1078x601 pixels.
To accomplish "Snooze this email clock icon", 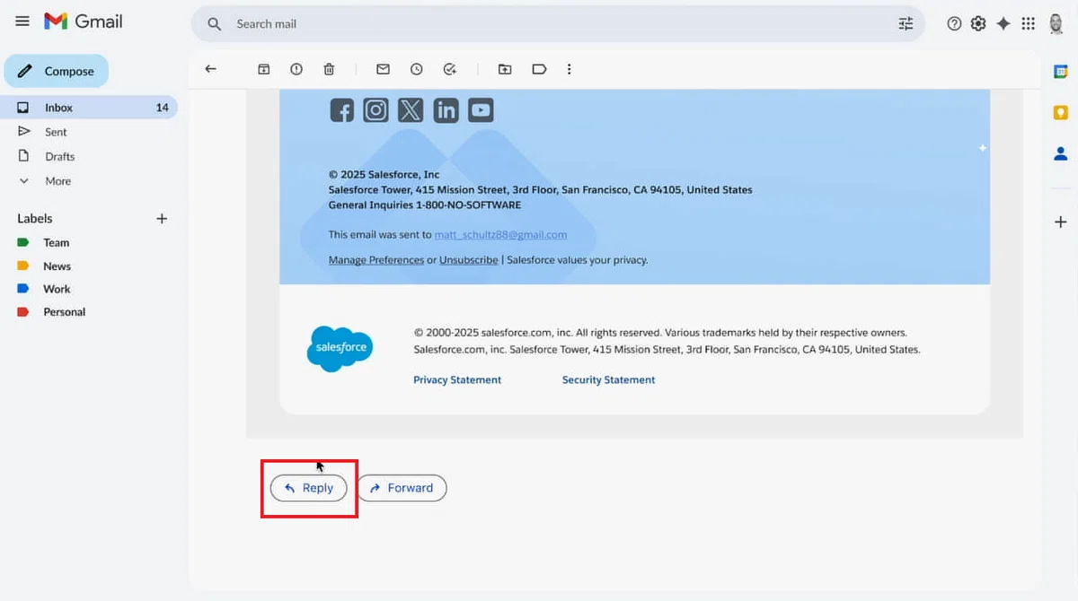I will tap(417, 69).
